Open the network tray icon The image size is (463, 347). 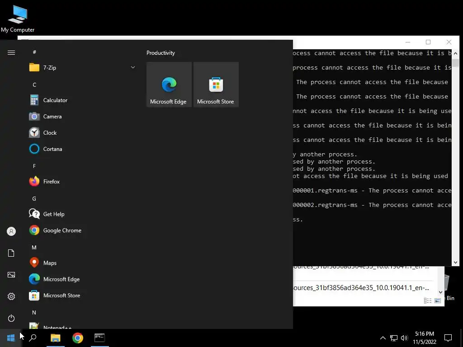[394, 338]
